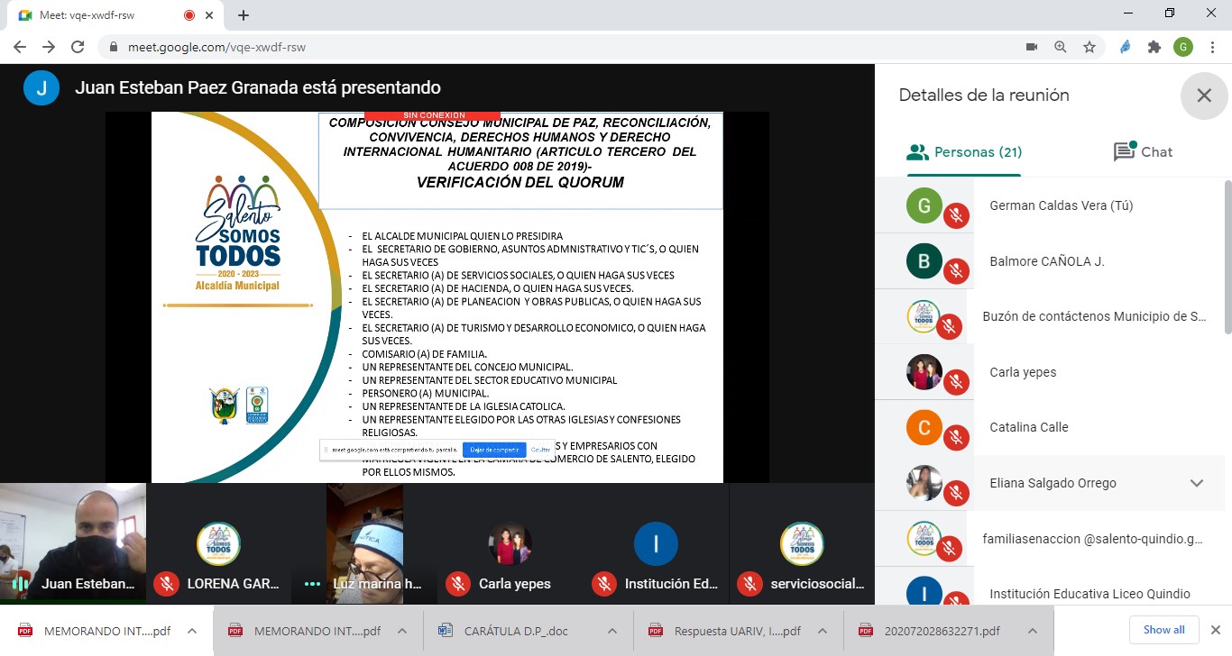Screen dimensions: 1232x656
Task: Open the Extensions puzzle icon
Action: coord(1154,47)
